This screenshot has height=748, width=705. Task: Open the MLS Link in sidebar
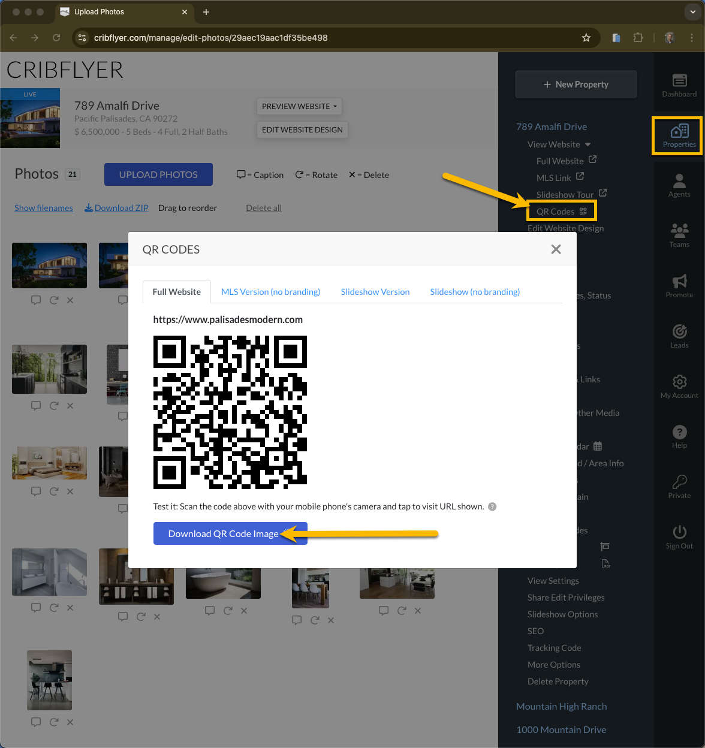click(x=560, y=177)
